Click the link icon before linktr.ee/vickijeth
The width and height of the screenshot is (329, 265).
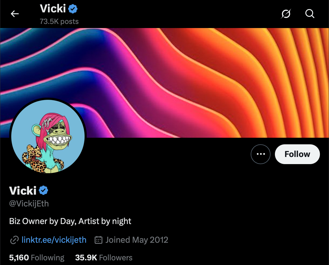(x=13, y=240)
